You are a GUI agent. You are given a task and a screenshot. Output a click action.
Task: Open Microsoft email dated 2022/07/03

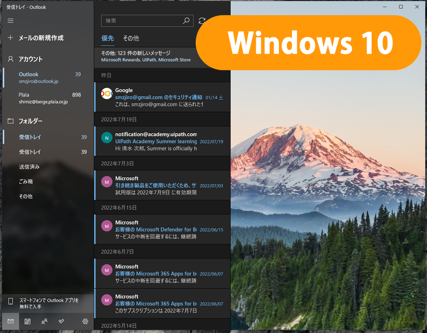pyautogui.click(x=162, y=185)
